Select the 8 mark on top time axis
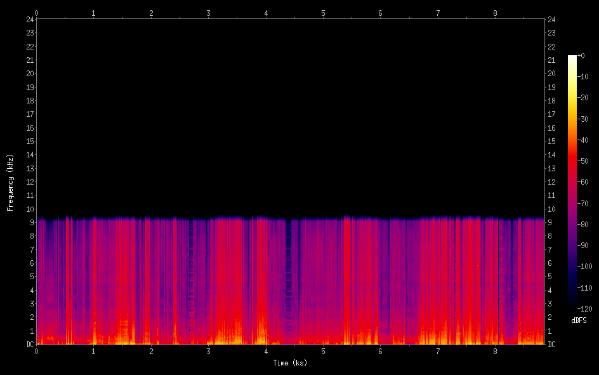This screenshot has height=375, width=599. coord(496,13)
